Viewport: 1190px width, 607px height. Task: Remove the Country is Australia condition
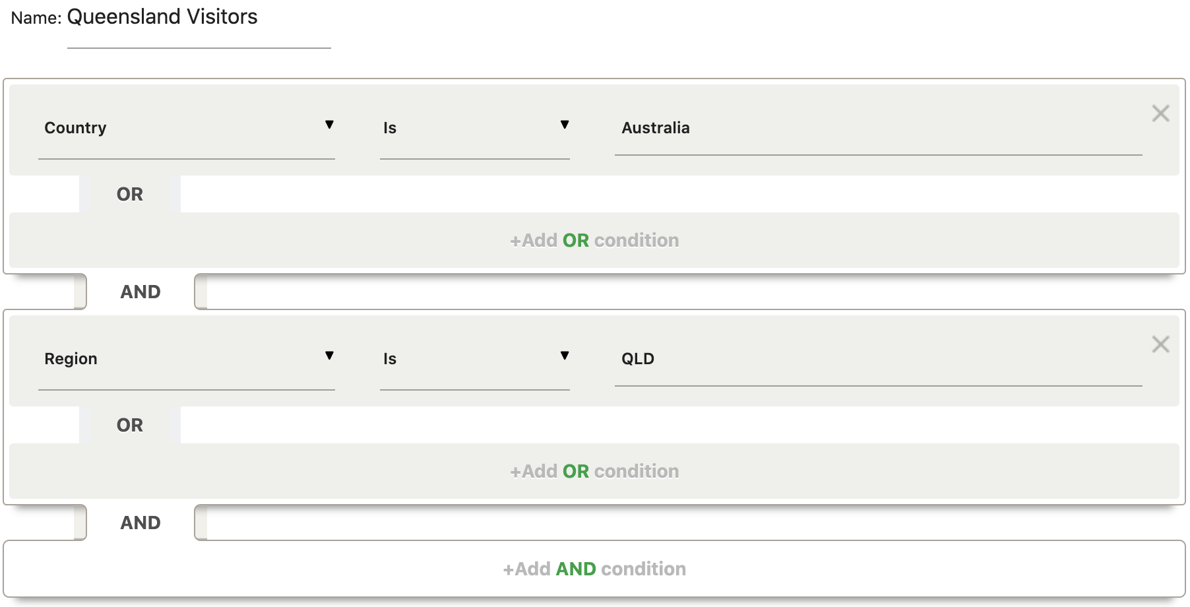point(1160,113)
